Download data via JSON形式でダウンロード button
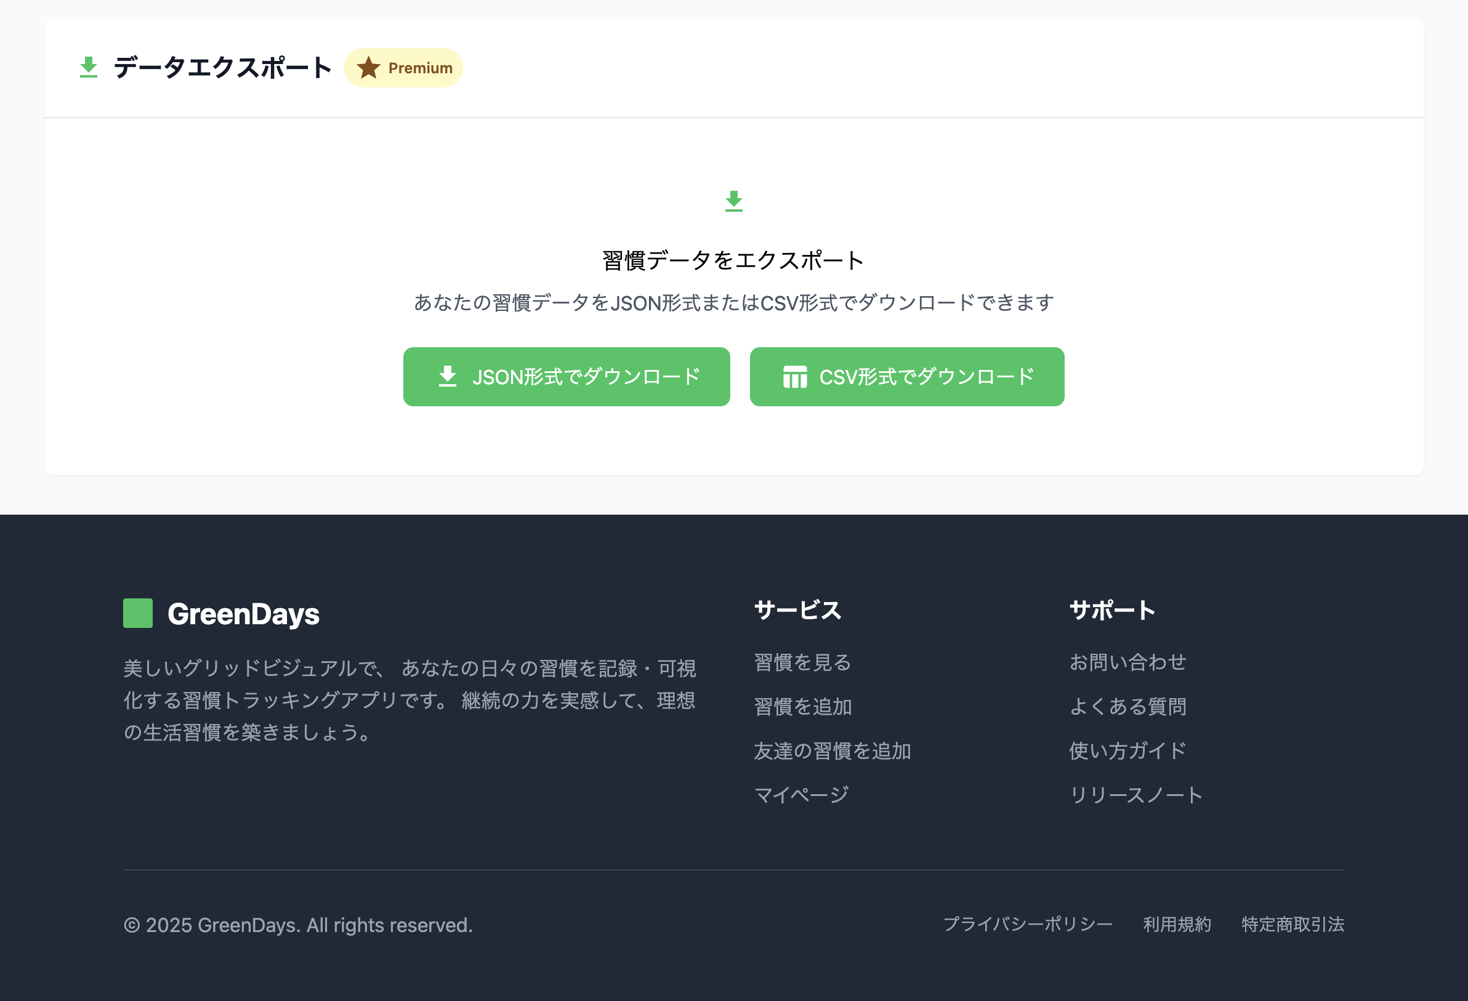1468x1001 pixels. point(566,376)
